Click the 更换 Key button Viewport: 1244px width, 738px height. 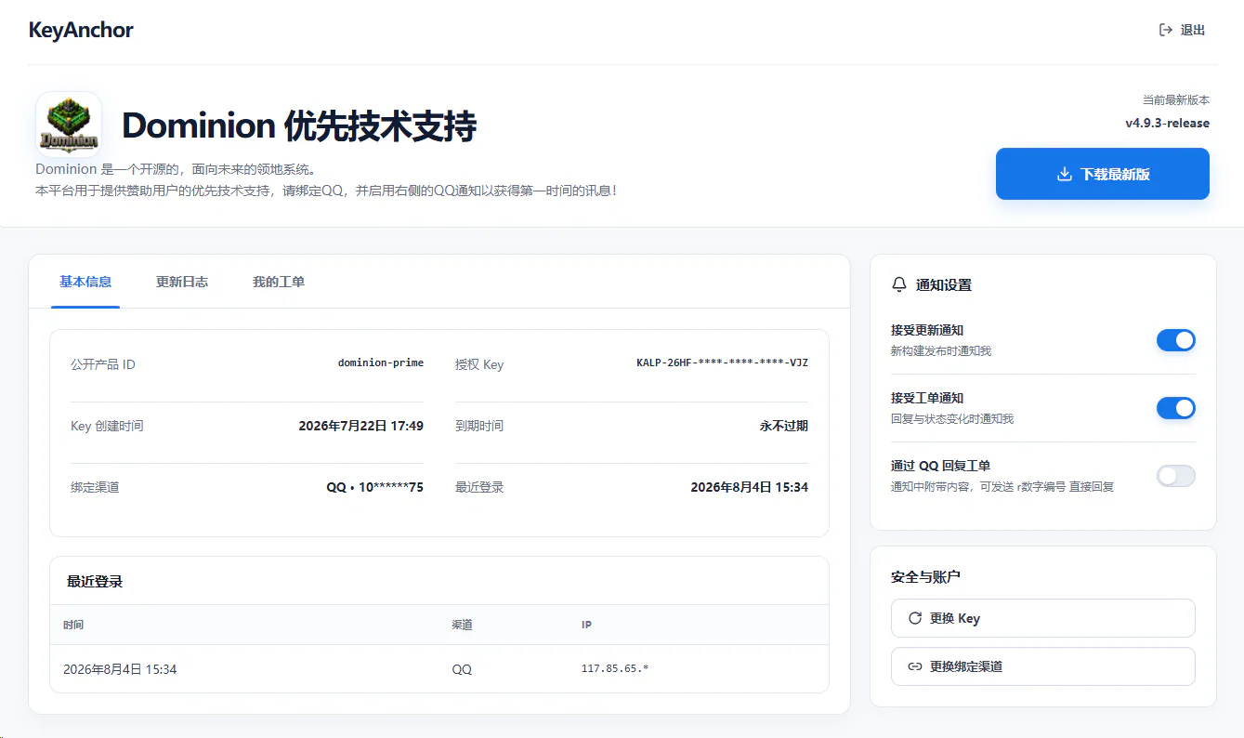(x=1042, y=618)
